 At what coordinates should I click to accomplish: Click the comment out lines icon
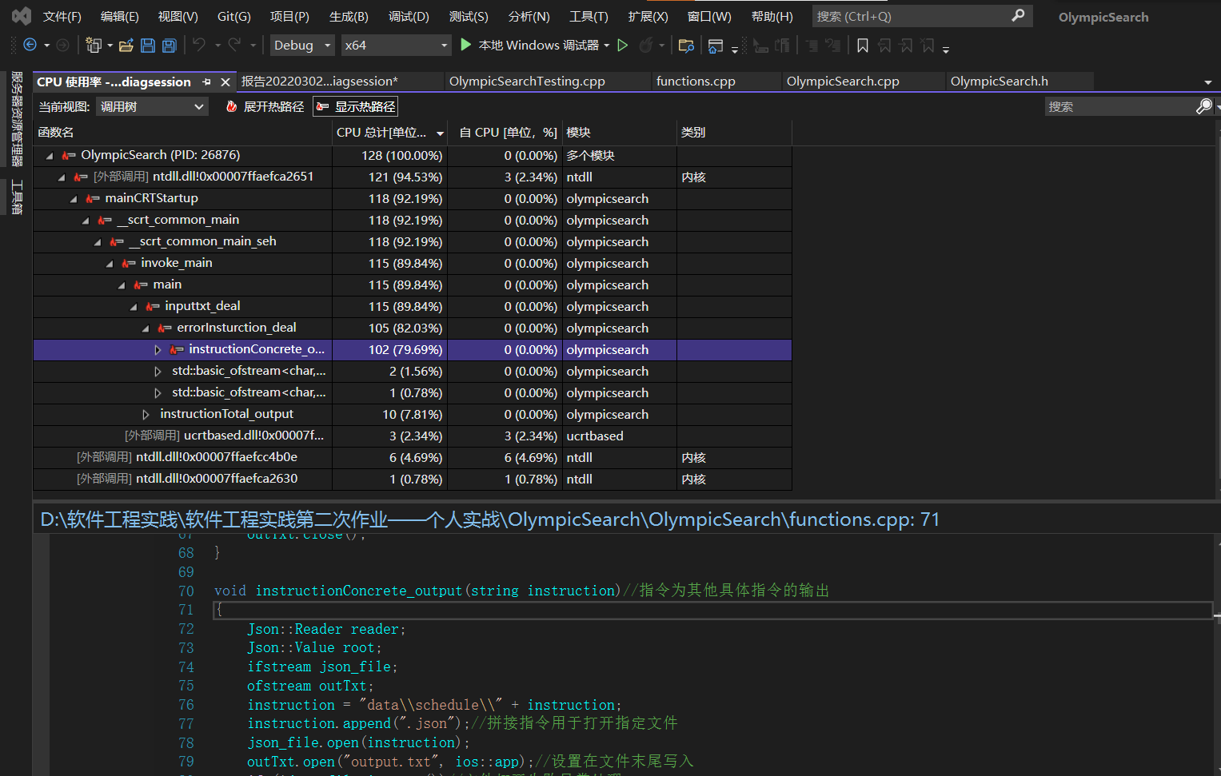pyautogui.click(x=812, y=46)
